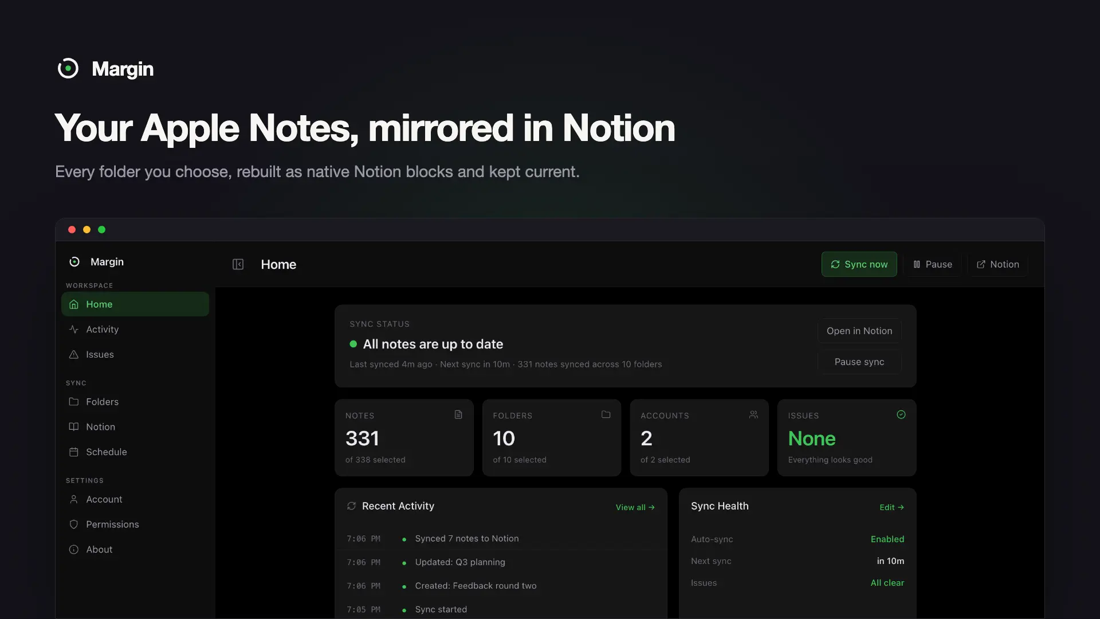Screen dimensions: 1100x619
Task: Open the Activity page in the sidebar
Action: pos(135,330)
